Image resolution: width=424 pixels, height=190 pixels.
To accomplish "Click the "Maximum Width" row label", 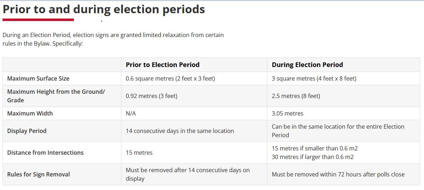I will pyautogui.click(x=30, y=113).
